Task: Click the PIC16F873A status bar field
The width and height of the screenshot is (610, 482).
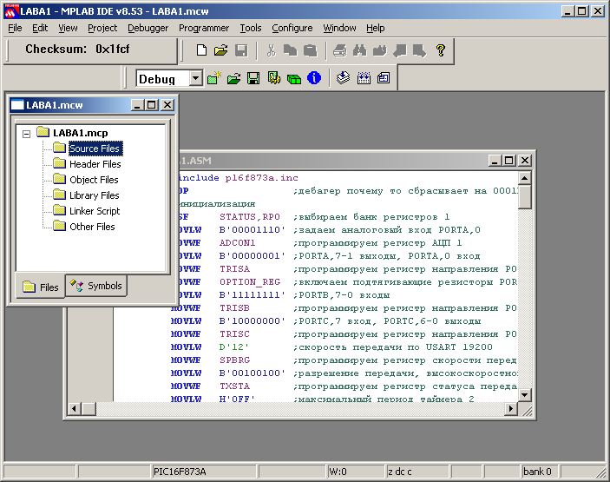Action: (x=203, y=472)
